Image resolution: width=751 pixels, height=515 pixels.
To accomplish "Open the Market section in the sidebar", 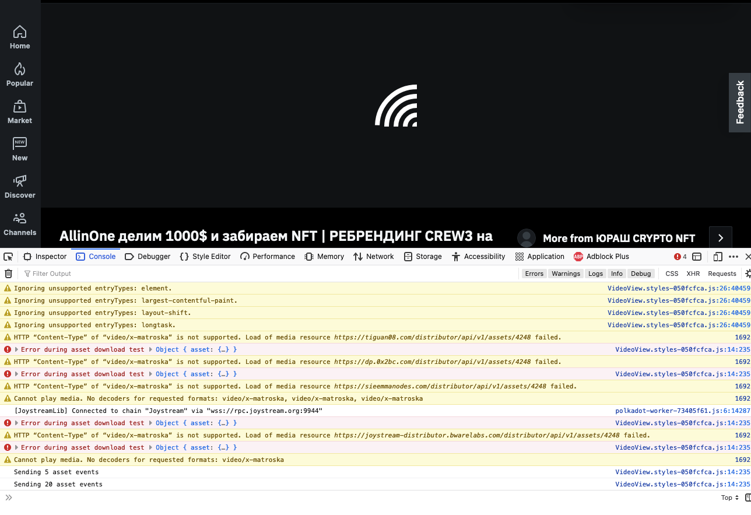I will [x=20, y=112].
